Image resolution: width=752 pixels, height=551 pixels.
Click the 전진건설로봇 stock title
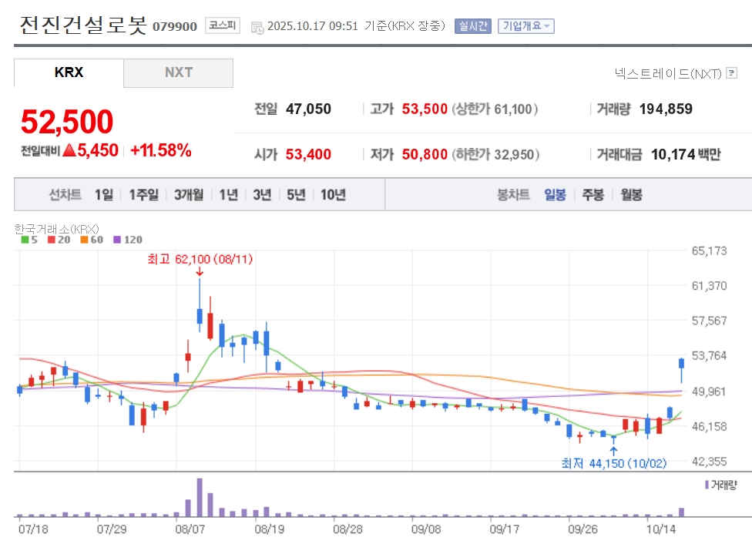coord(83,25)
